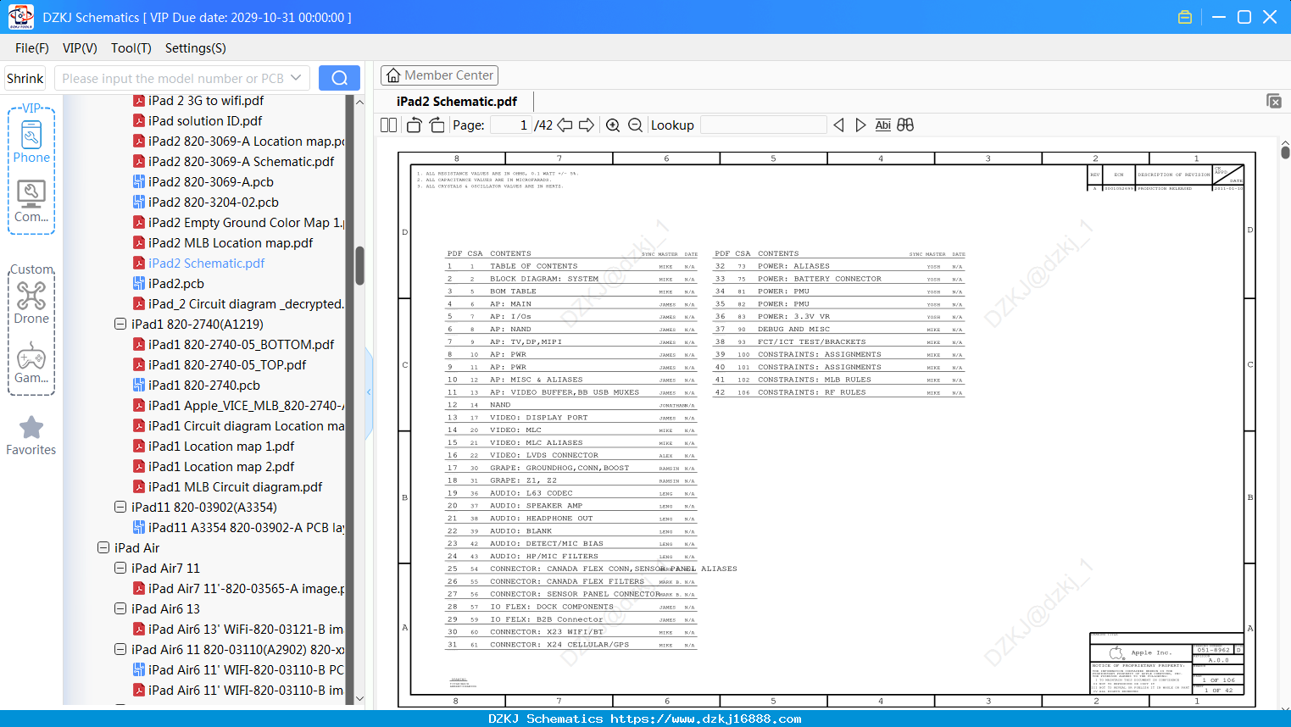Collapse the iPad11 820-03902(A3354) folder

click(x=120, y=508)
